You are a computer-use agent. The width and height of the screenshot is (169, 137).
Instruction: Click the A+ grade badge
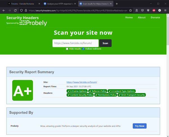coord(23,90)
